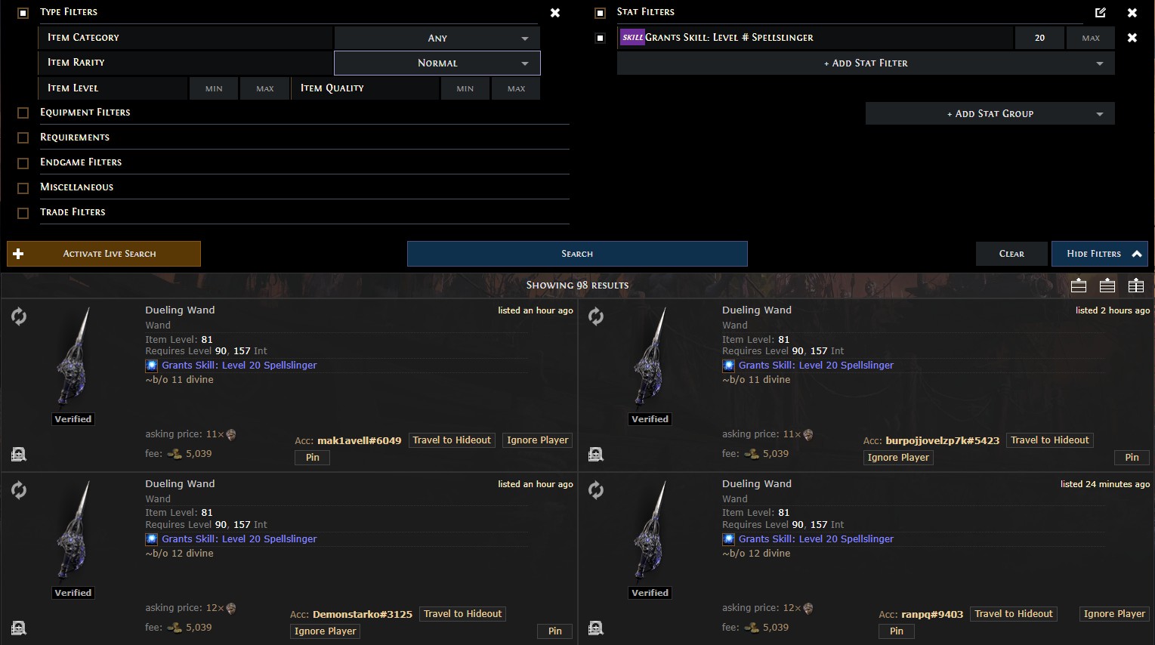Switch results to the standard row layout icon
Image resolution: width=1155 pixels, height=645 pixels.
pyautogui.click(x=1079, y=285)
